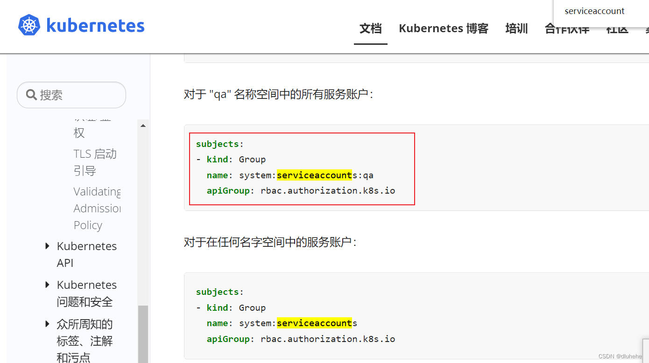Visit the 社区 section
The width and height of the screenshot is (649, 363).
pyautogui.click(x=617, y=28)
